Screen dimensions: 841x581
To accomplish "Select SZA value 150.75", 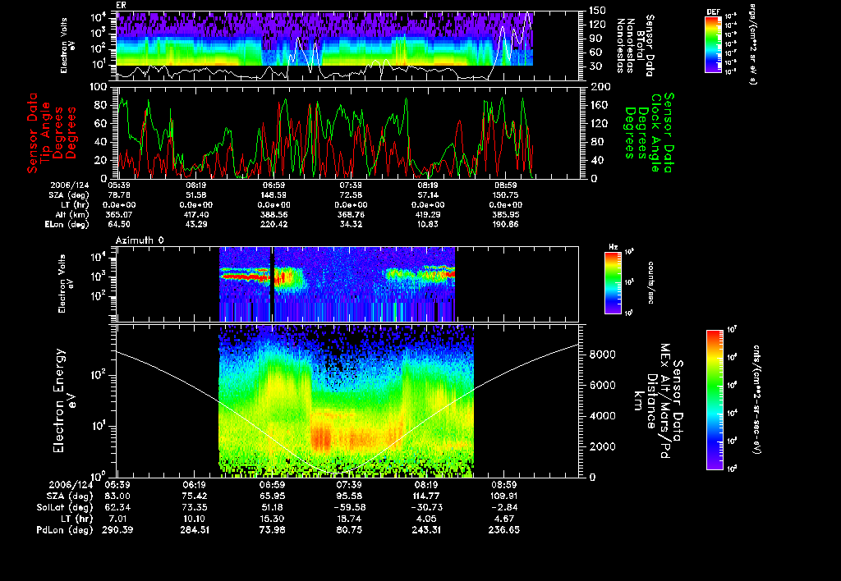I will (505, 195).
